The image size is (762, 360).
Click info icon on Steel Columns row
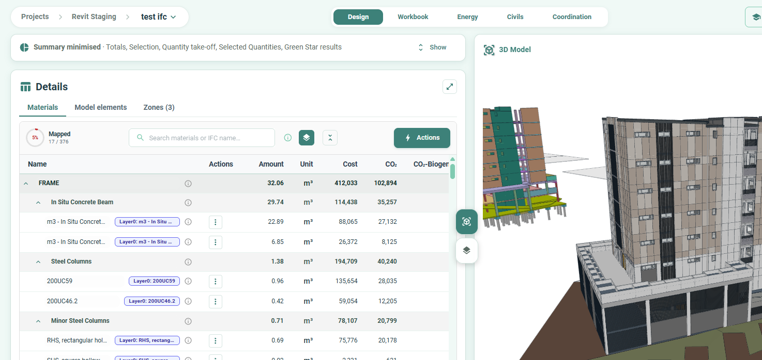pos(188,261)
